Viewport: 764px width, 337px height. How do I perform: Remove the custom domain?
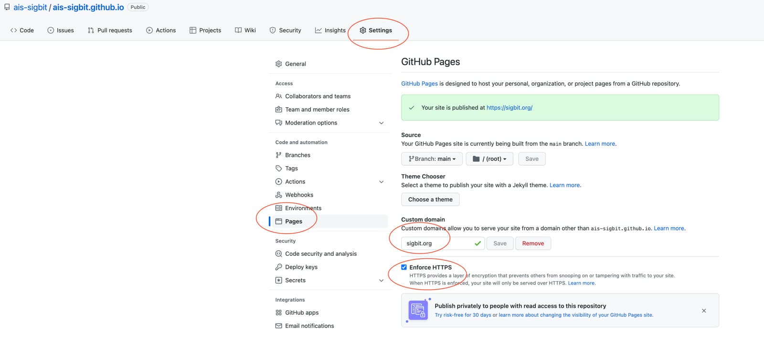(x=533, y=243)
